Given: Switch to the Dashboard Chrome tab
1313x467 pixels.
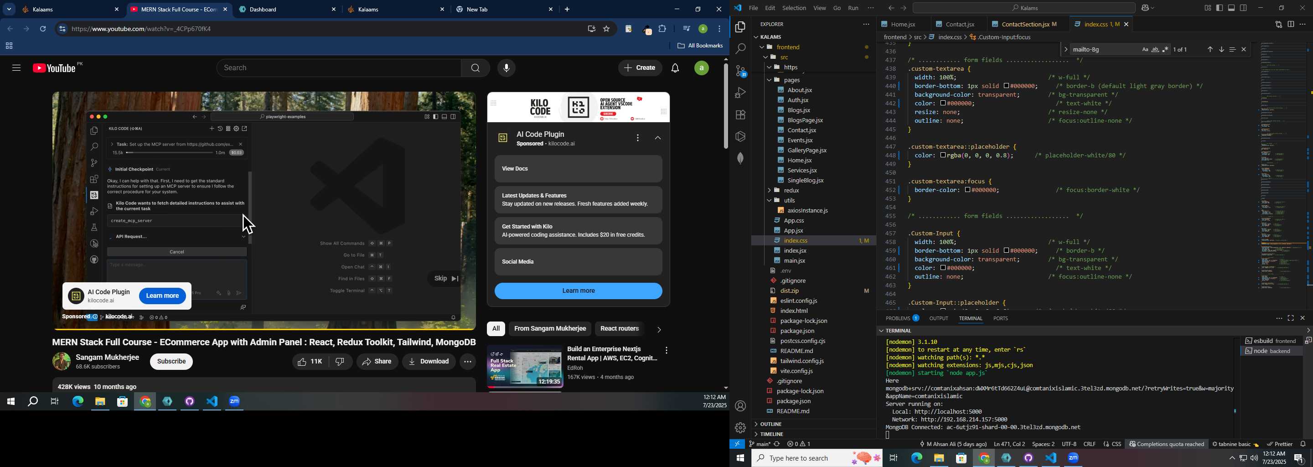Looking at the screenshot, I should (288, 9).
